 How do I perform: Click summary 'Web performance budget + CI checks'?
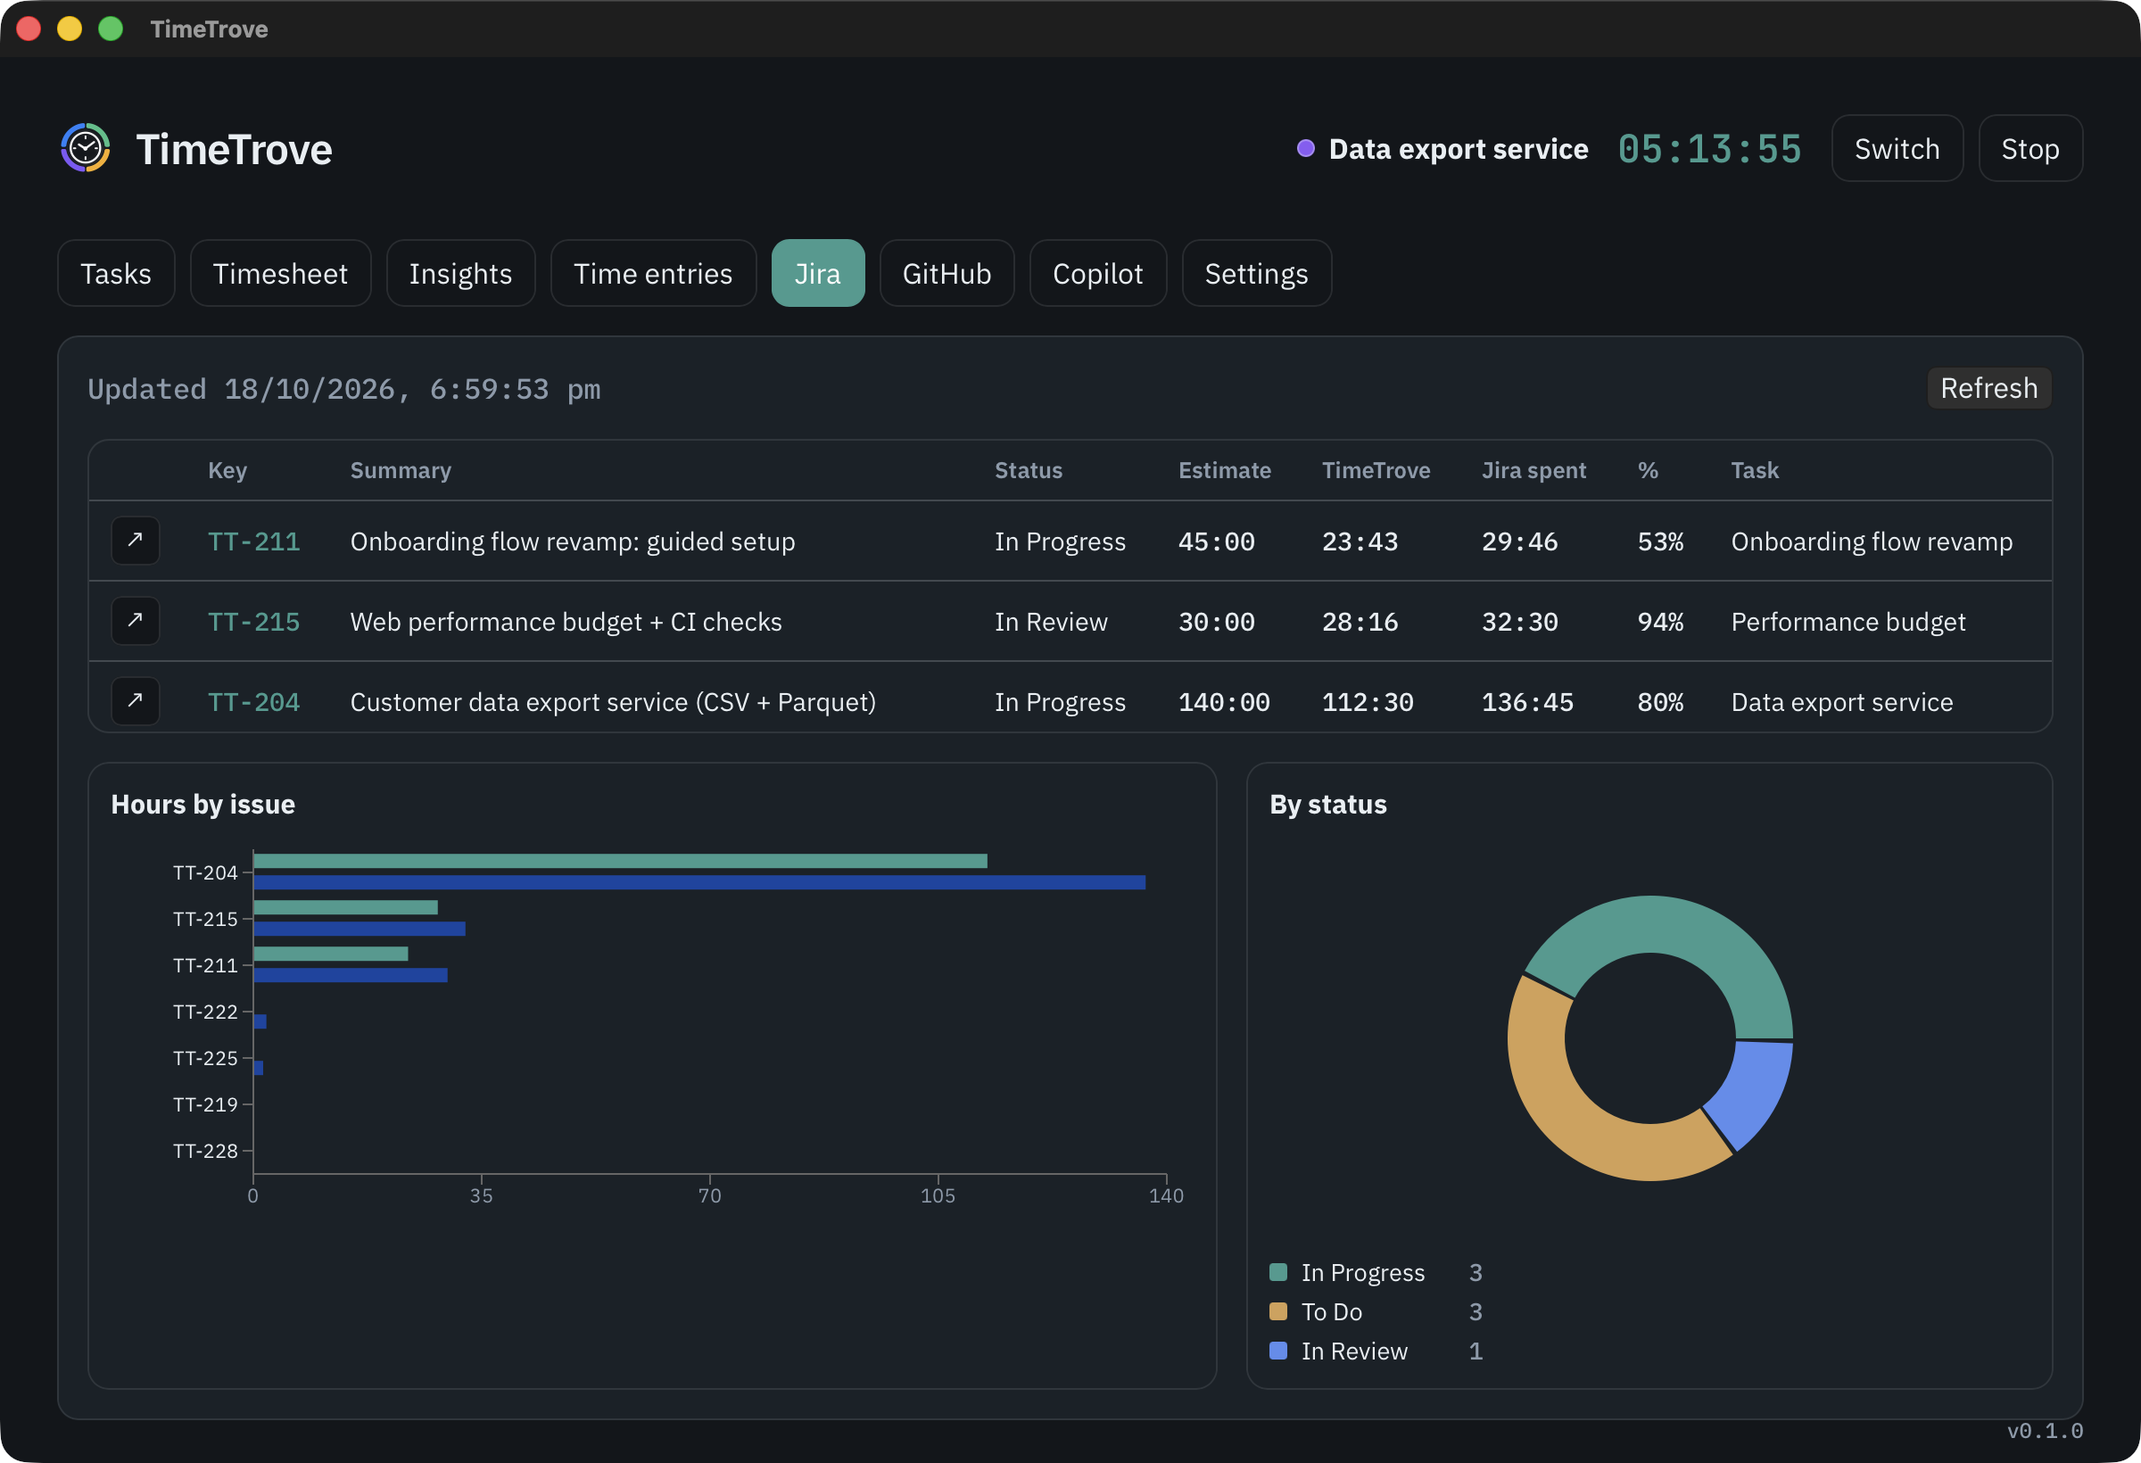point(566,622)
